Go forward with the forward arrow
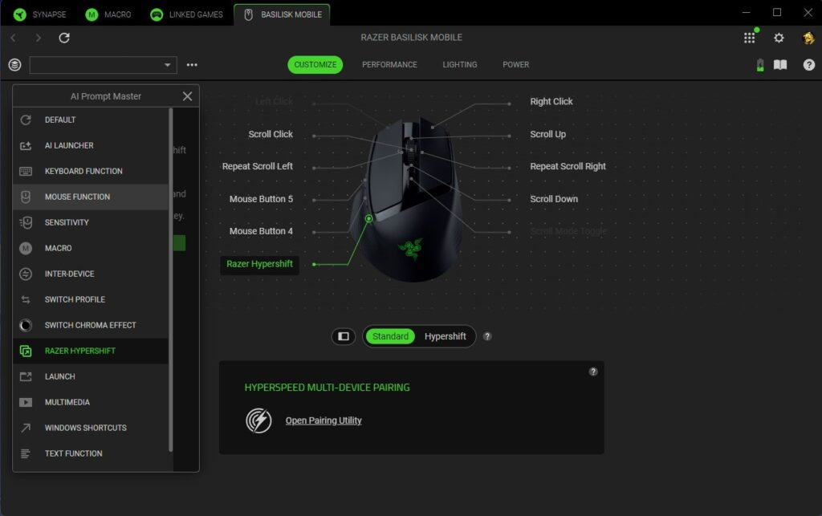The width and height of the screenshot is (822, 516). click(x=39, y=38)
